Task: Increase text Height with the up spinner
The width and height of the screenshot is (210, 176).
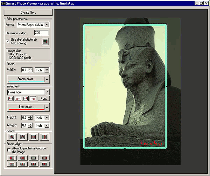Action: click(30, 117)
